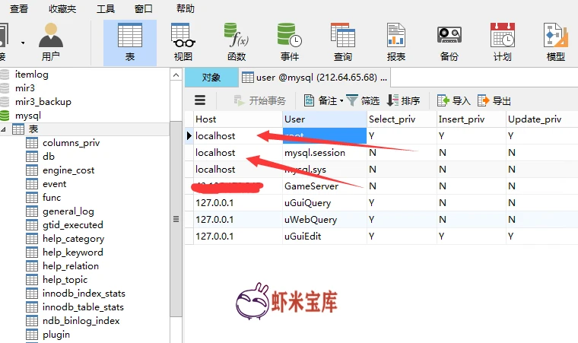This screenshot has width=578, height=343.
Task: Open the 收藏夹 menu
Action: click(x=62, y=8)
